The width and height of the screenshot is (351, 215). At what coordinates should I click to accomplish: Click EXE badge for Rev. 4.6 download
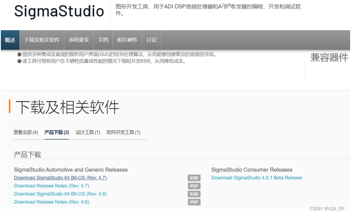coord(194,194)
